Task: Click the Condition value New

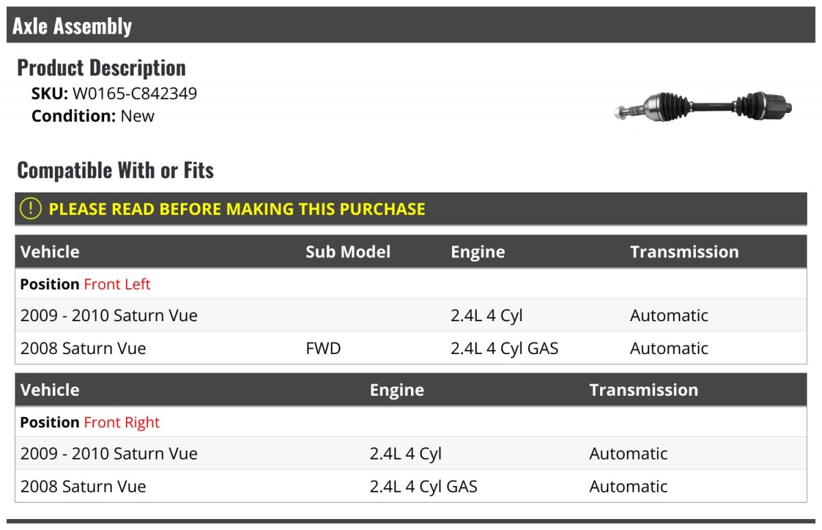Action: 138,116
